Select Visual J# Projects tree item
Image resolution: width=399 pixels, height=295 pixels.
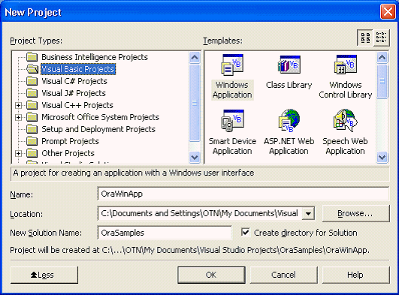(x=74, y=93)
